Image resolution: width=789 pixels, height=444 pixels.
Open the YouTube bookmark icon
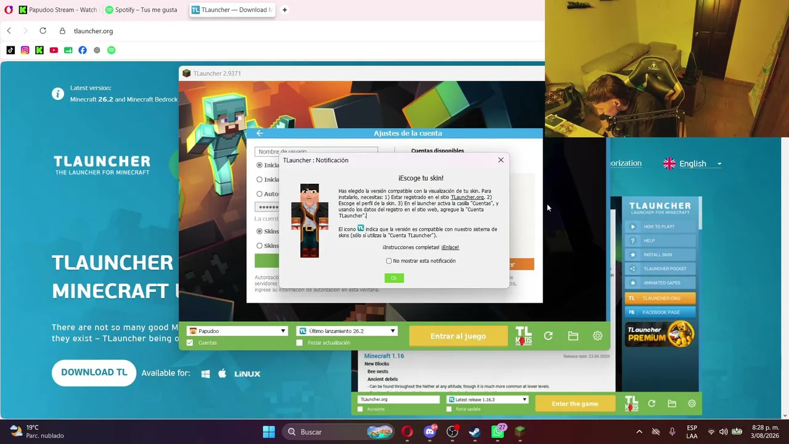pyautogui.click(x=54, y=50)
